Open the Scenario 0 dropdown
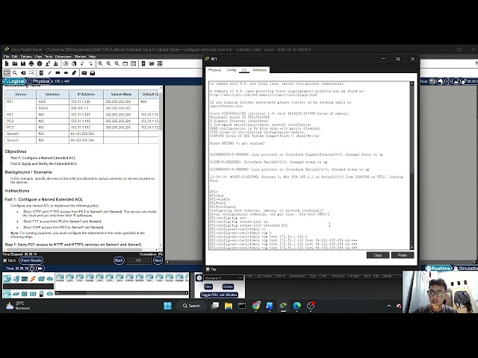The height and width of the screenshot is (358, 478). pyautogui.click(x=223, y=278)
